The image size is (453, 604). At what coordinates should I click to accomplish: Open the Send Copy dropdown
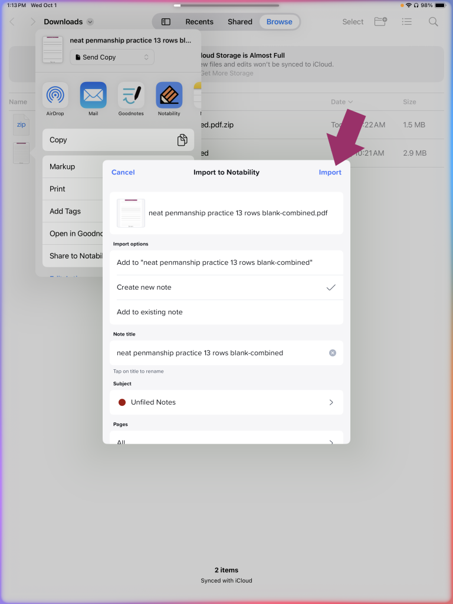point(112,57)
